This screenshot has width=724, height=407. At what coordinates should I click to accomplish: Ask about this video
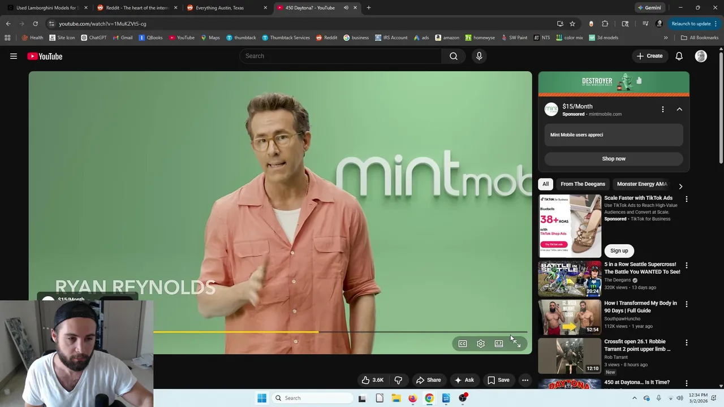click(x=464, y=380)
